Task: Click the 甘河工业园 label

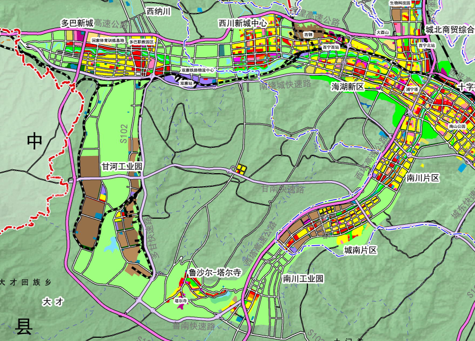Action: (122, 166)
